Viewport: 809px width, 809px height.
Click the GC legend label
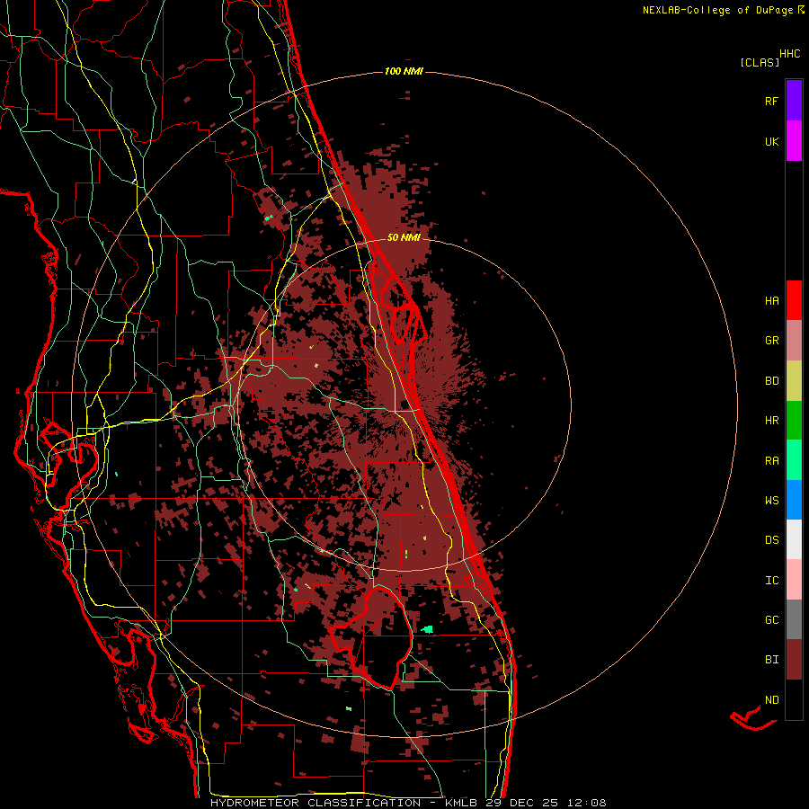click(771, 620)
